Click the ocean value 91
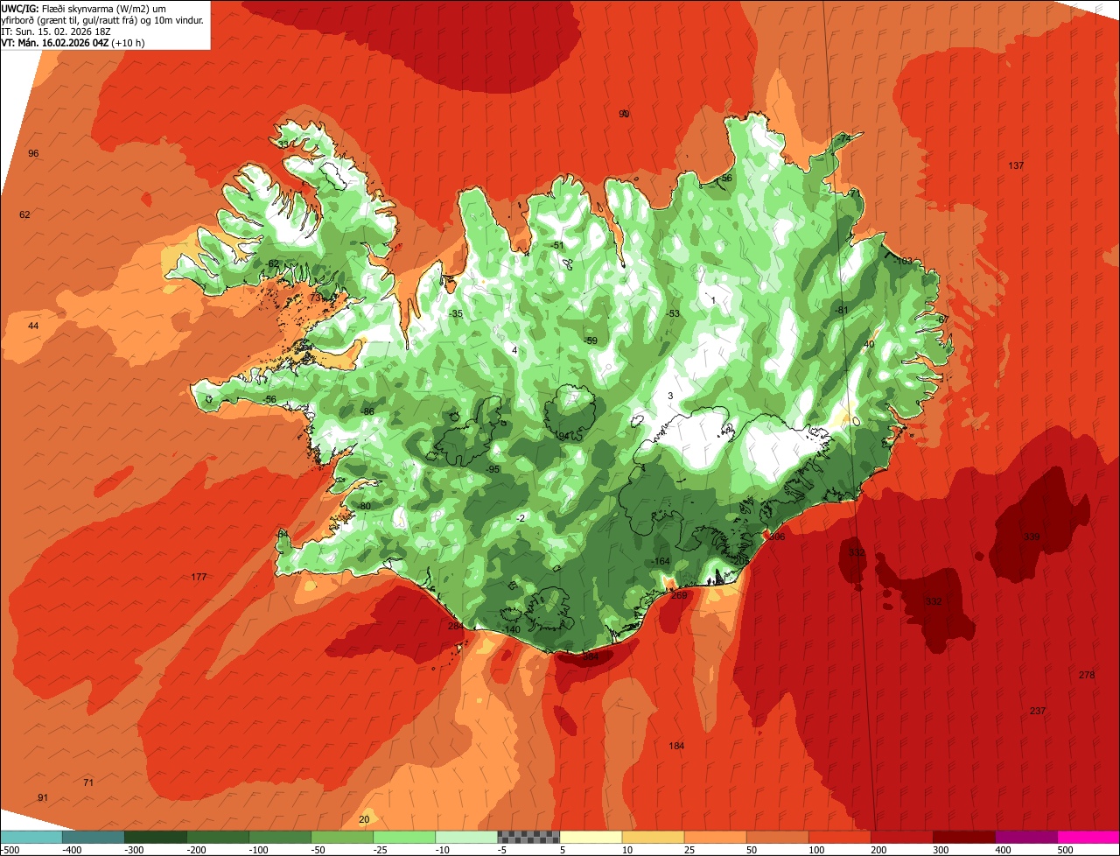The image size is (1120, 856). click(x=43, y=797)
